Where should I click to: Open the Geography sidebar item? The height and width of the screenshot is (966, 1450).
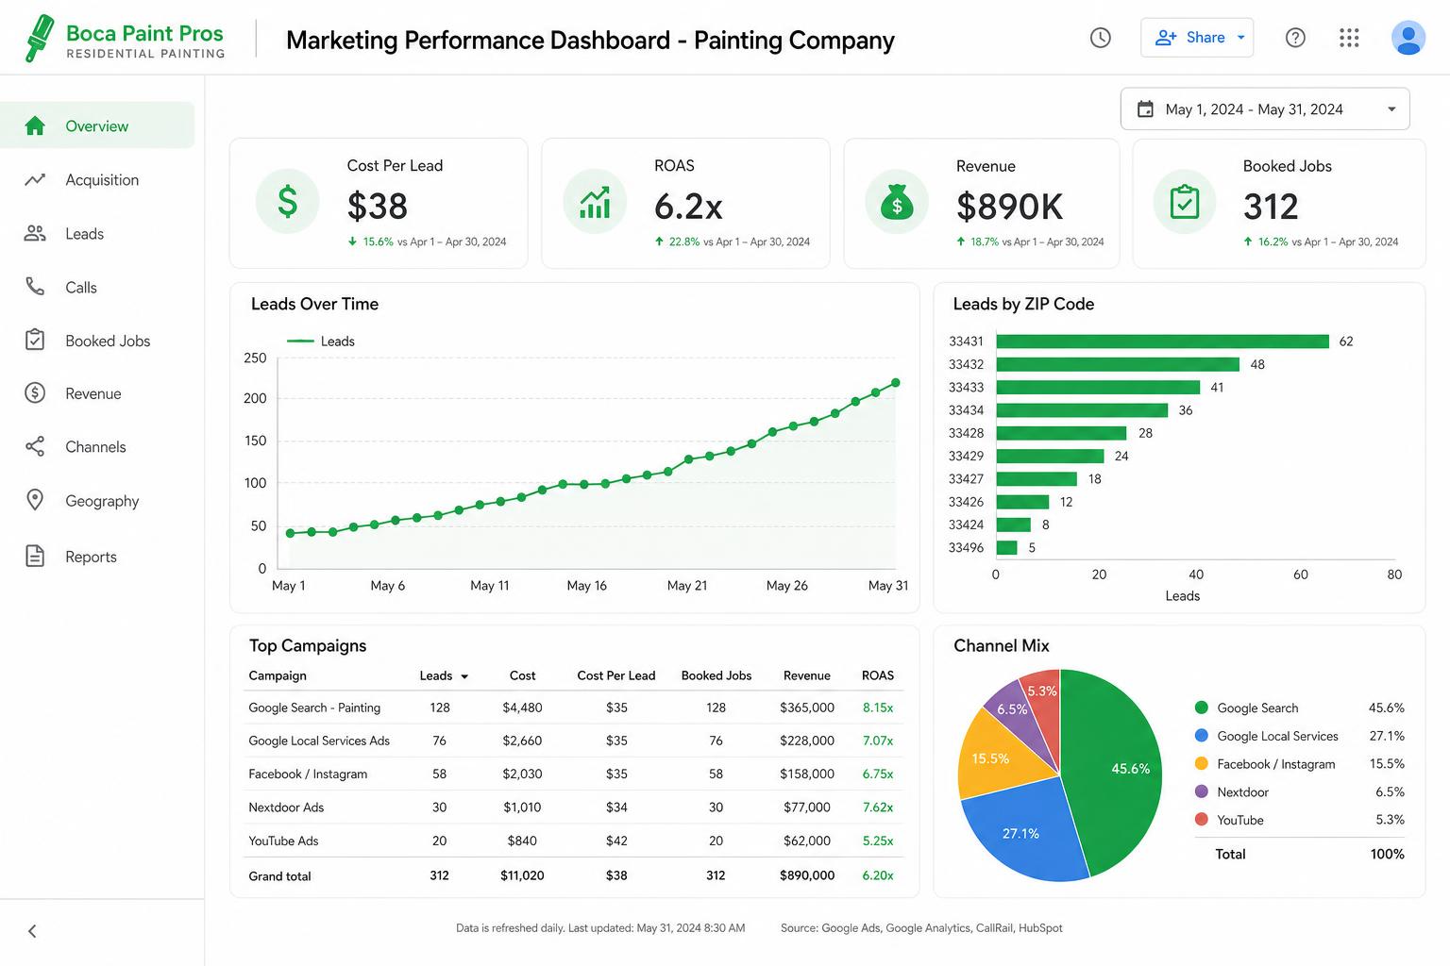click(x=97, y=500)
